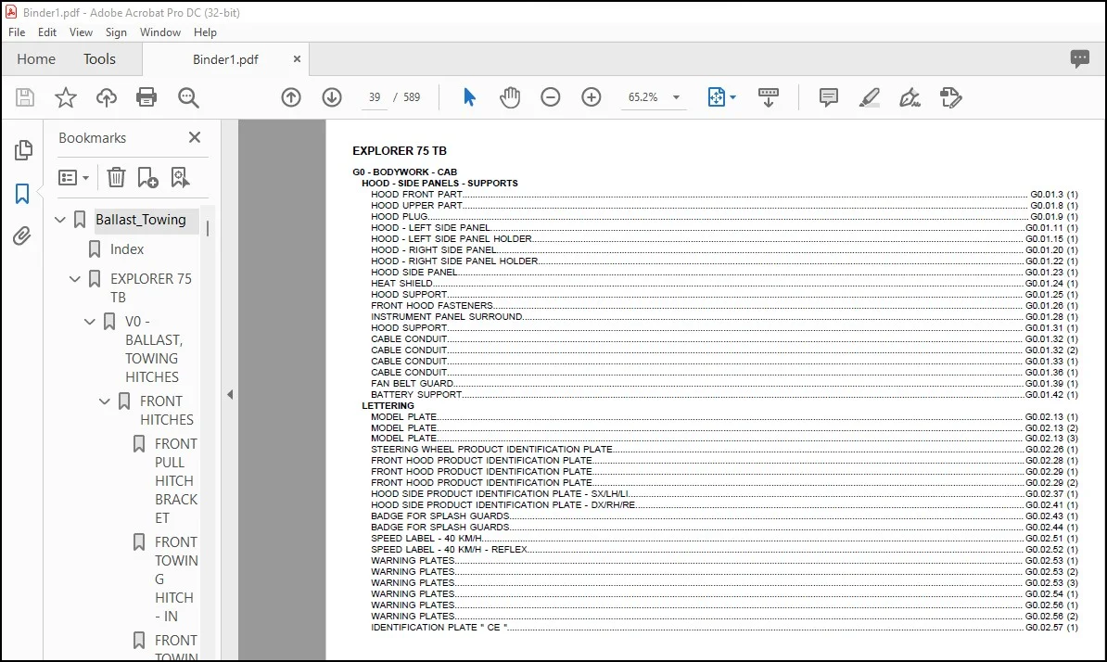Switch to the Home tab
Screen dimensions: 1107x662
36,59
